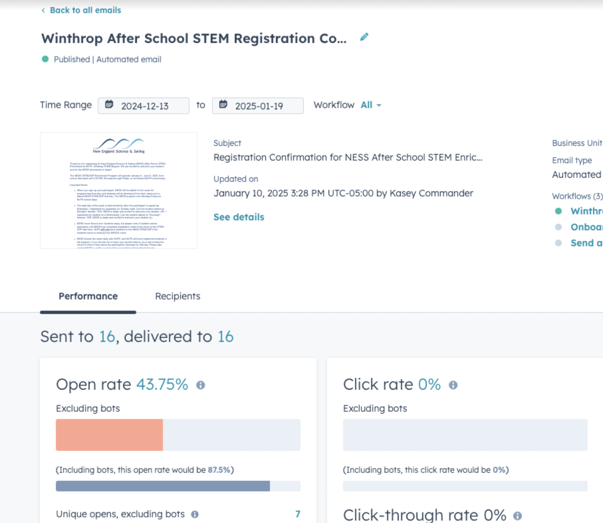Click the See details link
The width and height of the screenshot is (603, 523).
[x=239, y=217]
